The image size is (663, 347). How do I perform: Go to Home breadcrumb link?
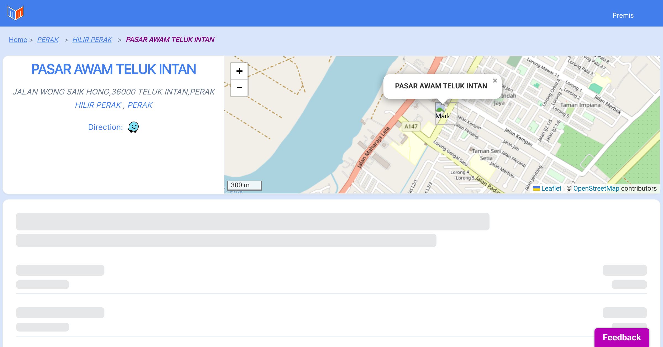pyautogui.click(x=18, y=40)
